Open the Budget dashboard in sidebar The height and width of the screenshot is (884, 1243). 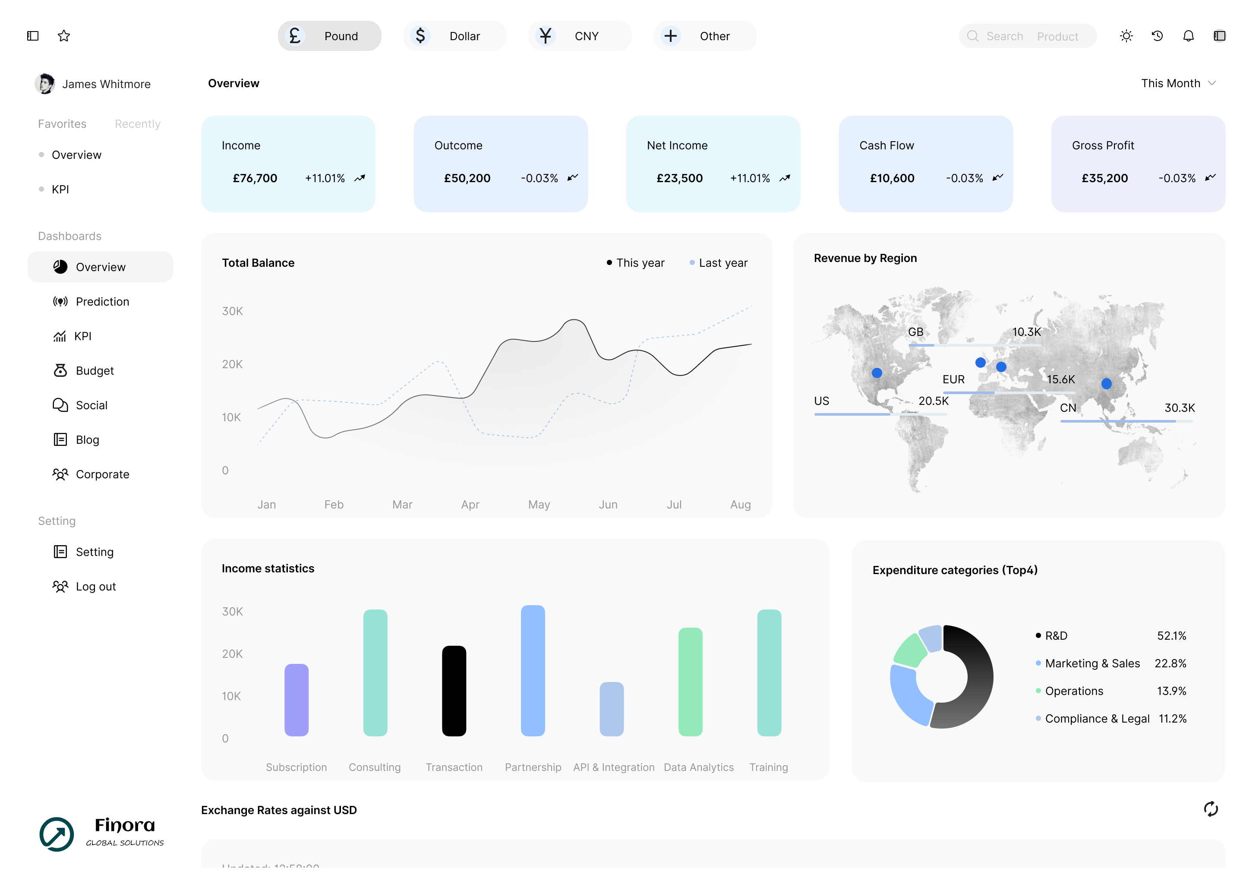(x=94, y=371)
